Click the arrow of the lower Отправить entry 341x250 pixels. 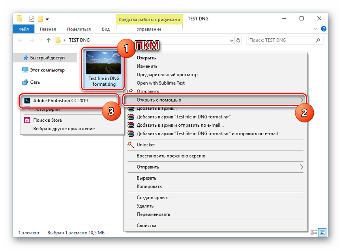(x=302, y=167)
